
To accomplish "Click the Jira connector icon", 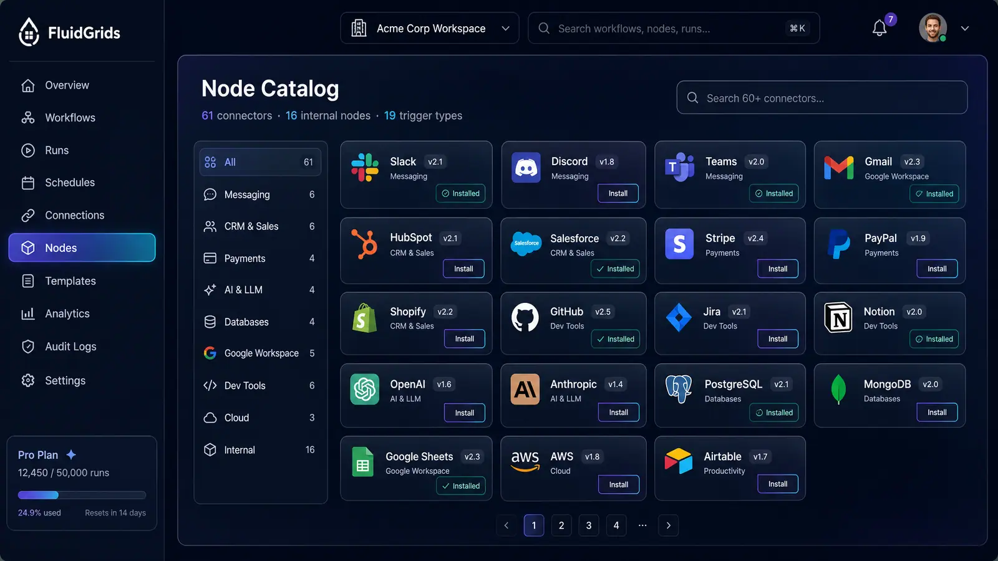I will click(679, 317).
